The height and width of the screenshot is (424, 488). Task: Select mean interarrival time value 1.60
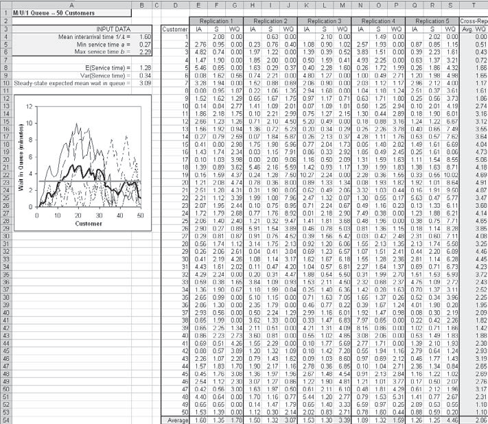pos(141,37)
